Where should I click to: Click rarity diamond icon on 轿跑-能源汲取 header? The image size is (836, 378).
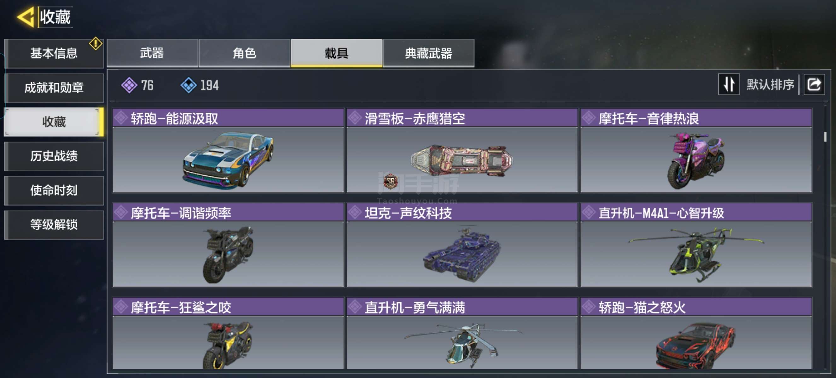(x=121, y=118)
